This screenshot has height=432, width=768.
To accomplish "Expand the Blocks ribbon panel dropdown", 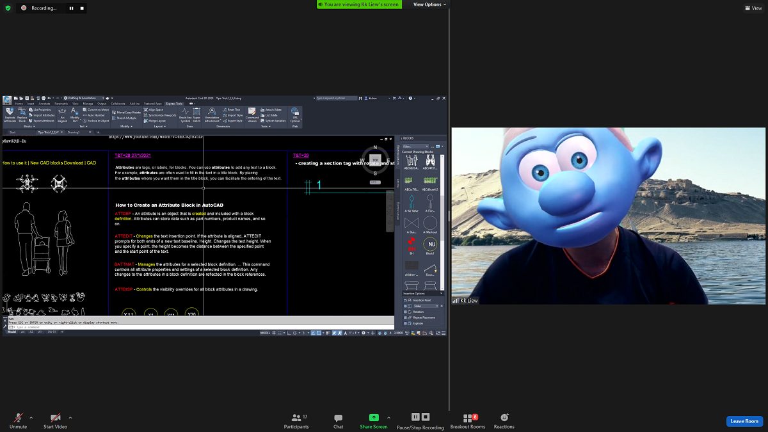I will point(28,126).
